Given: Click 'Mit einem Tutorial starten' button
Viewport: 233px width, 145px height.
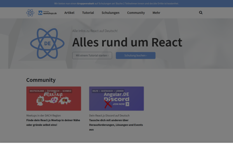Looking at the screenshot, I should click(92, 55).
